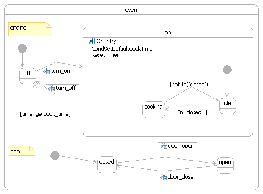
Task: Select the idle state node
Action: pyautogui.click(x=227, y=106)
